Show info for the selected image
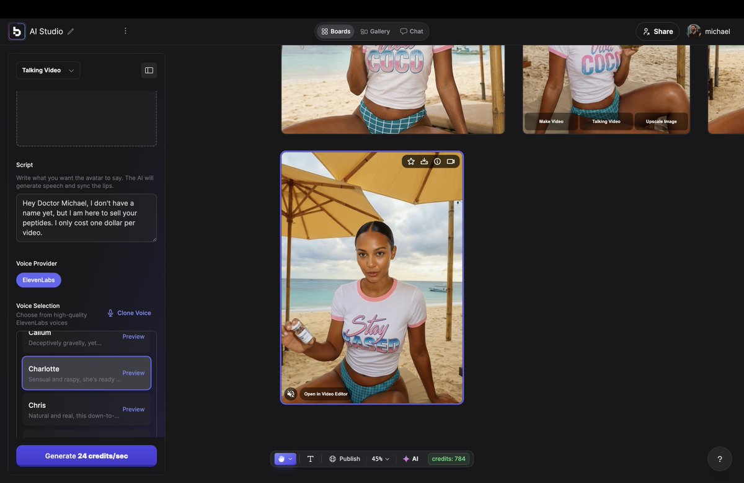 [437, 161]
